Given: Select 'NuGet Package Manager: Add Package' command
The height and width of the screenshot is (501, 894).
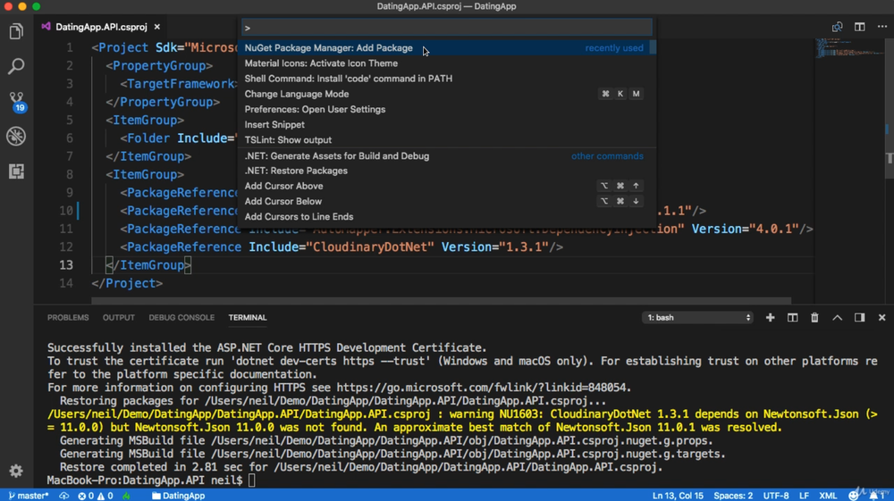Looking at the screenshot, I should 329,48.
